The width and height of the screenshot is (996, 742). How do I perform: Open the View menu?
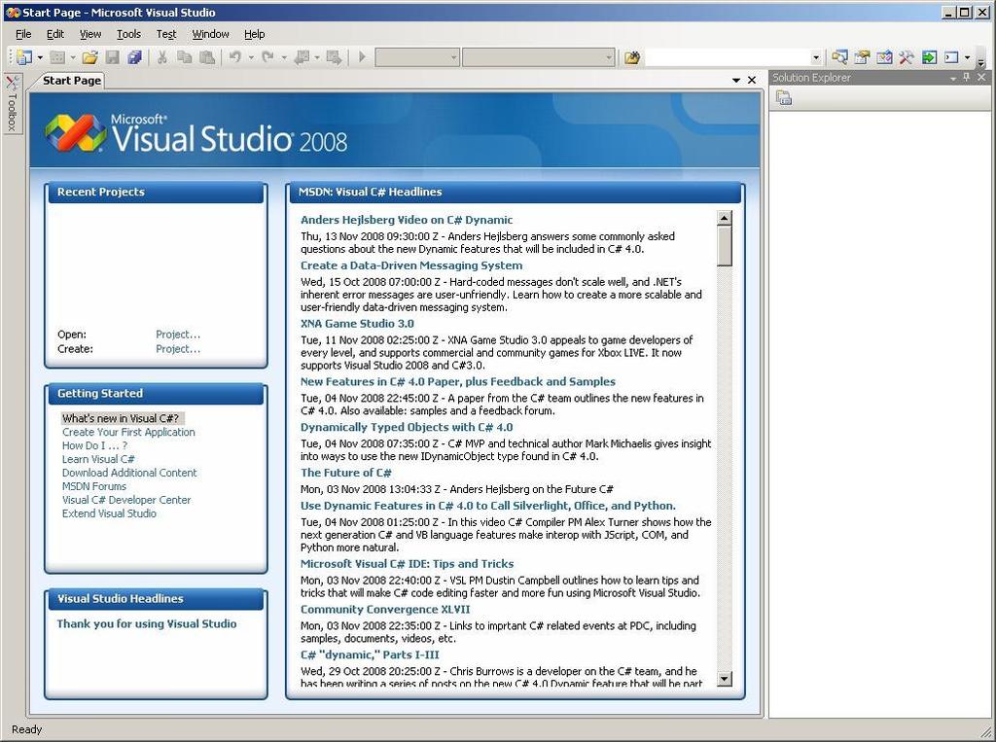(x=90, y=34)
